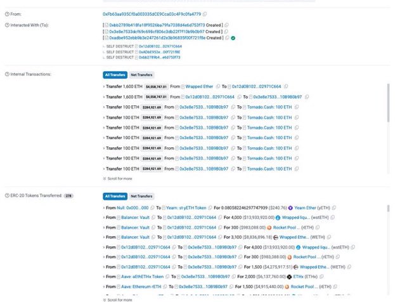395x302 pixels.
Task: Open created contract 0xbb2789b418fa18f9526b... link
Action: [157, 25]
